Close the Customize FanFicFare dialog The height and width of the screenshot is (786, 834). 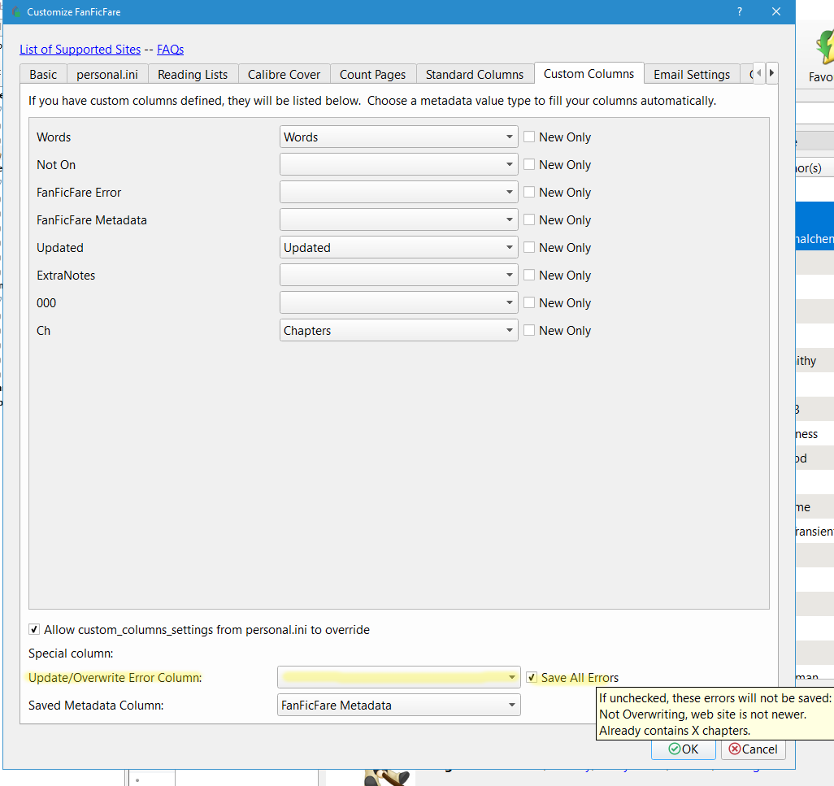point(776,11)
